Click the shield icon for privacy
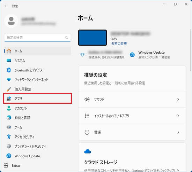The height and width of the screenshot is (172, 192). coord(9,146)
